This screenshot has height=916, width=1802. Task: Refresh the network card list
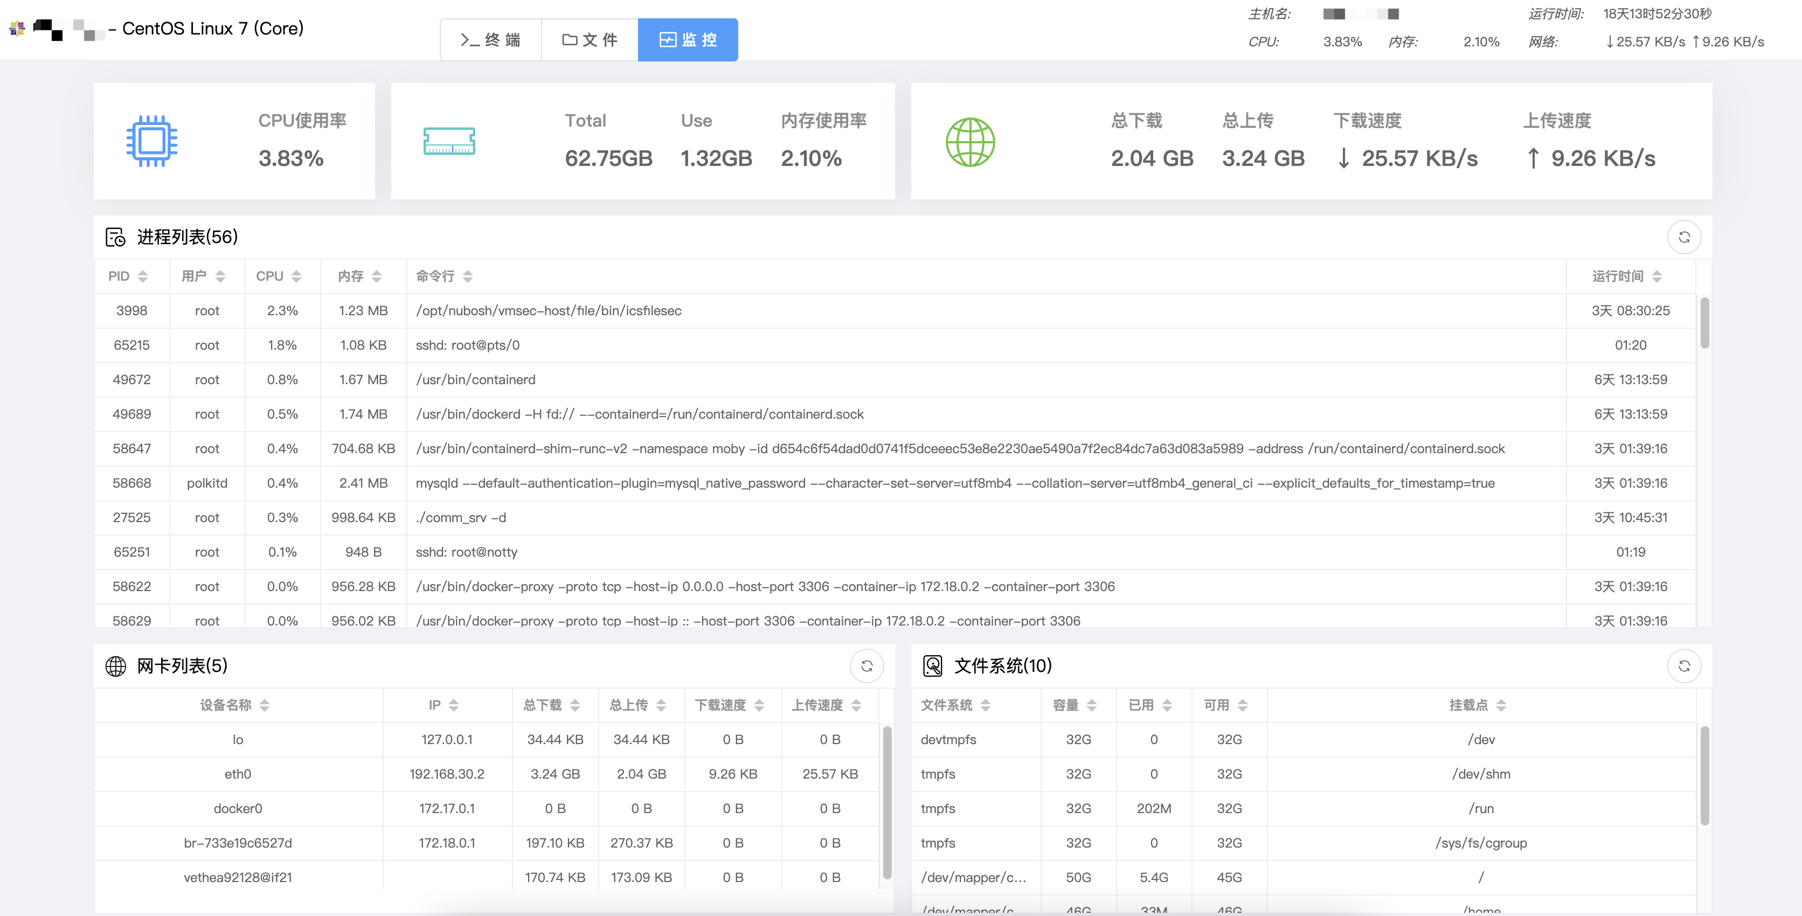click(867, 665)
